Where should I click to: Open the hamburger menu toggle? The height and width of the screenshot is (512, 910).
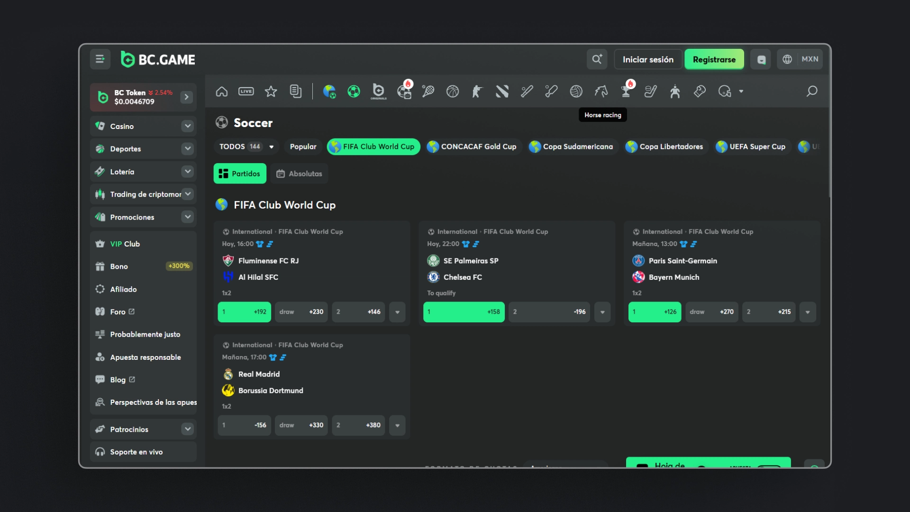click(100, 59)
